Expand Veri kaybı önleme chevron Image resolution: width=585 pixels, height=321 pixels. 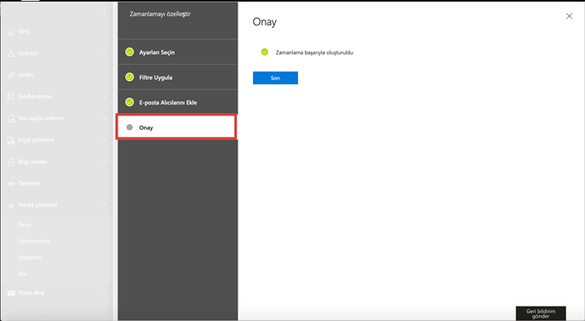tap(105, 118)
